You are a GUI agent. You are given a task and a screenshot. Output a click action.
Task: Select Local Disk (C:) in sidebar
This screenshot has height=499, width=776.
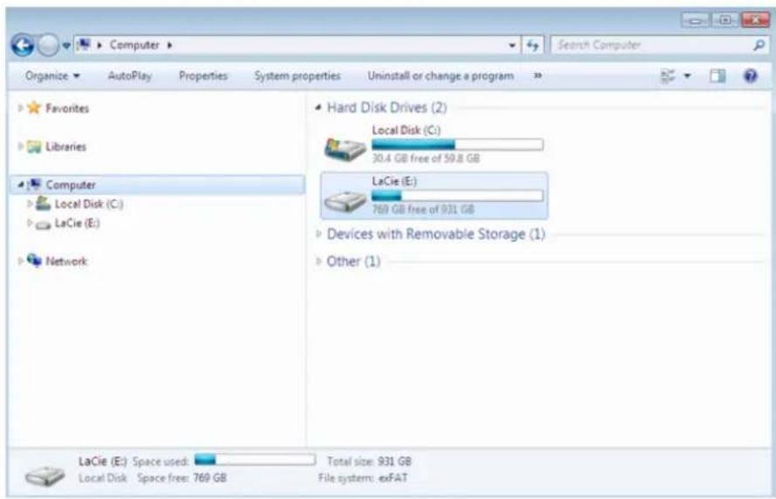click(89, 204)
